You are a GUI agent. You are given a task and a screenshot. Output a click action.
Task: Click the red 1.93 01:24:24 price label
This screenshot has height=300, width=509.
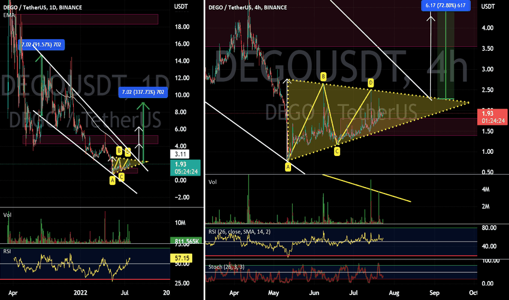(x=493, y=117)
